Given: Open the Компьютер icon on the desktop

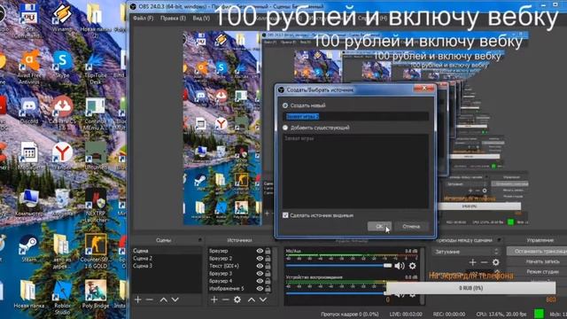Looking at the screenshot, I should tap(29, 203).
